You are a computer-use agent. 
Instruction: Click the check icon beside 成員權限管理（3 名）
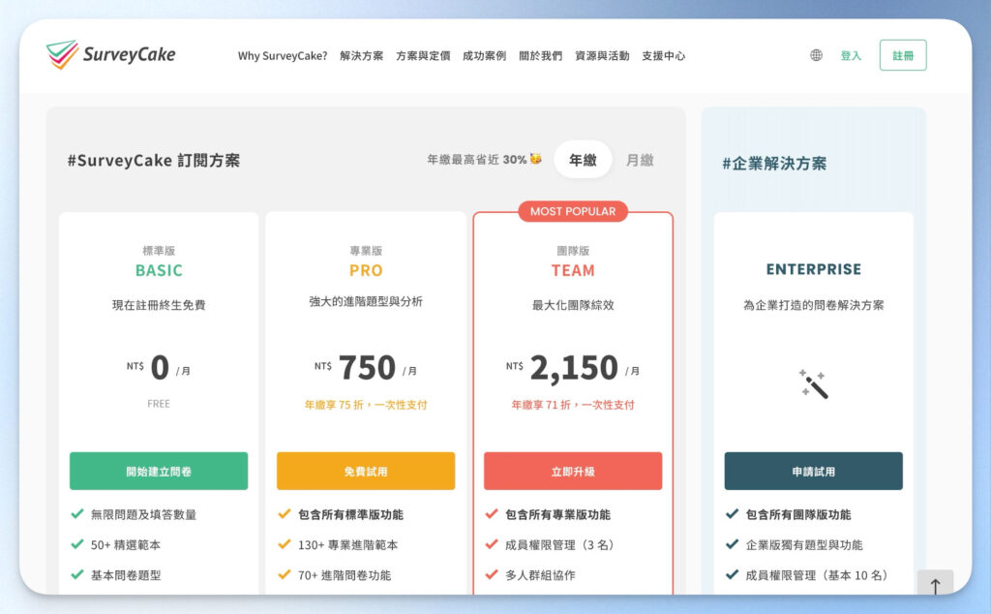[x=492, y=544]
